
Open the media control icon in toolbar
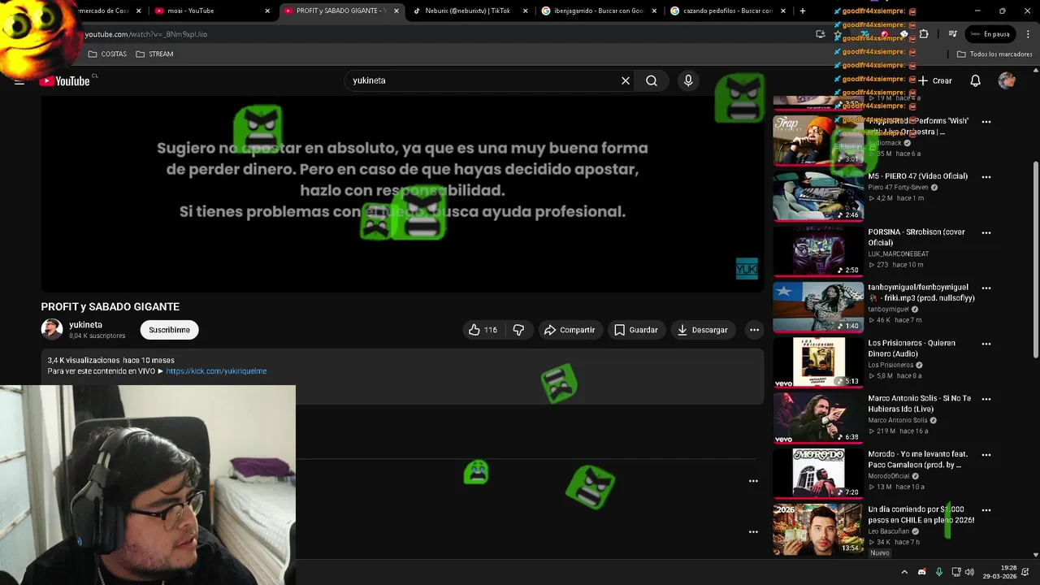tap(953, 34)
